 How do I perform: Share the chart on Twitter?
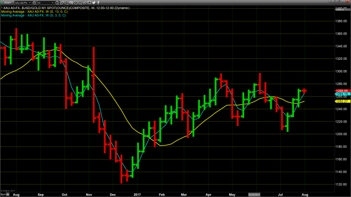[93, 3]
